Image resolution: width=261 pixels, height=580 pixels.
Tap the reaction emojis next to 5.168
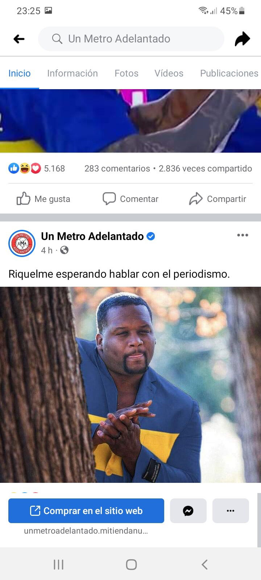coord(25,168)
